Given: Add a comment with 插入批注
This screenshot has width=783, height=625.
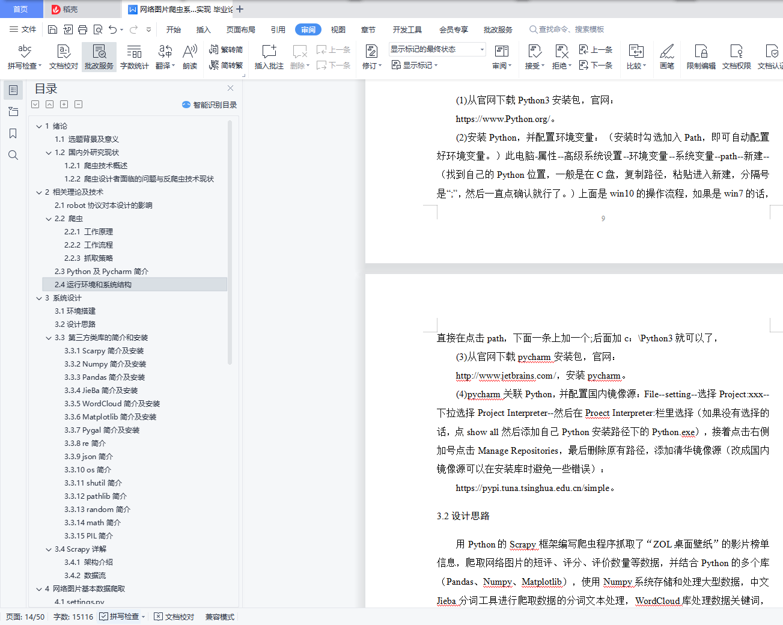Looking at the screenshot, I should click(x=269, y=56).
